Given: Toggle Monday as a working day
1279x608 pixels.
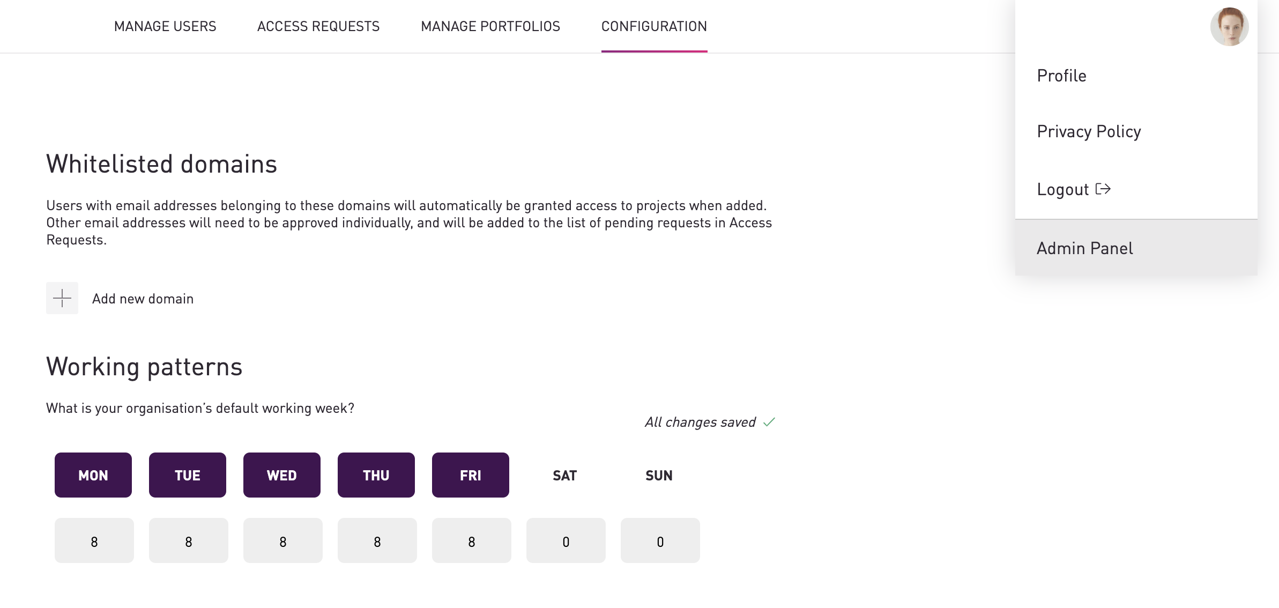Looking at the screenshot, I should tap(93, 475).
